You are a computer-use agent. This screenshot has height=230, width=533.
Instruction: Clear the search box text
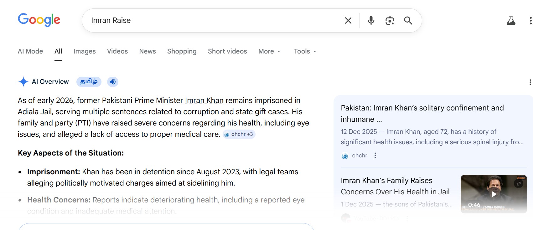[x=348, y=21]
